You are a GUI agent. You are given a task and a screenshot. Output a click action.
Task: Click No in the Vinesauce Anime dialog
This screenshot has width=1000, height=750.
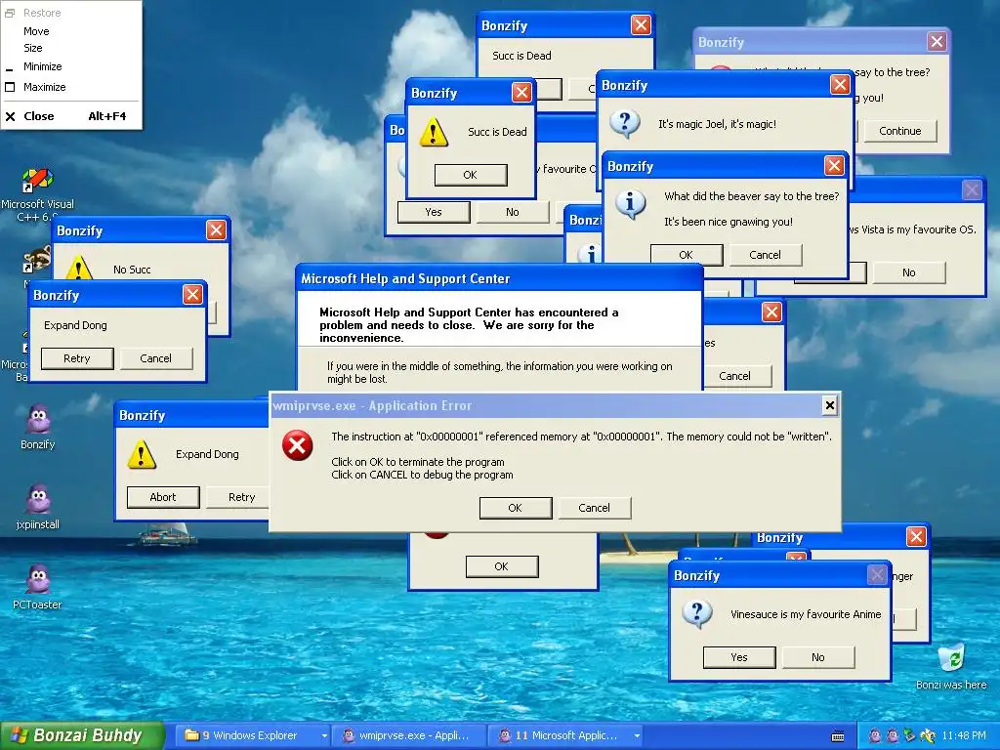(818, 657)
